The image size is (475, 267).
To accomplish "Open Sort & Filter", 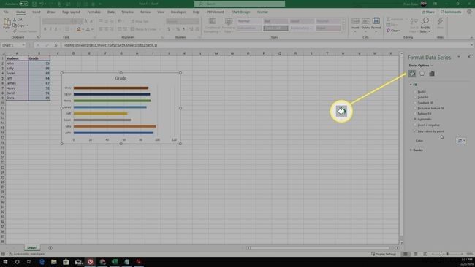I will coord(414,25).
